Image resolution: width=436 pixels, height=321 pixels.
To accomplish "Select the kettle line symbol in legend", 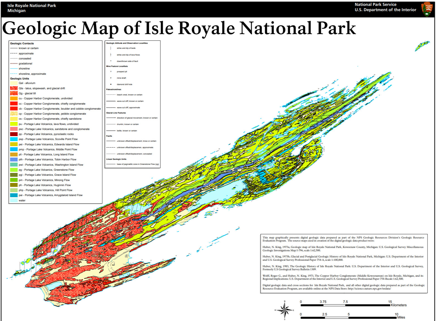I will [111, 131].
